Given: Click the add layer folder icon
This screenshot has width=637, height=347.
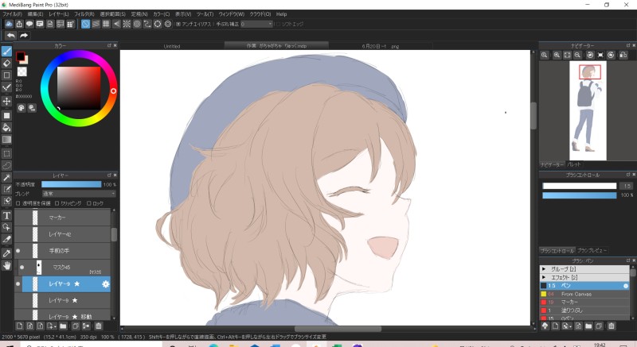Looking at the screenshot, I should pyautogui.click(x=63, y=326).
